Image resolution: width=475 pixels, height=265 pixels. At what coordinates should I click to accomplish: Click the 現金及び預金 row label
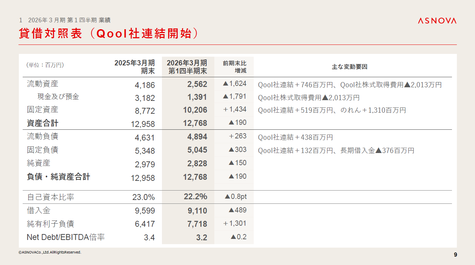(58, 97)
